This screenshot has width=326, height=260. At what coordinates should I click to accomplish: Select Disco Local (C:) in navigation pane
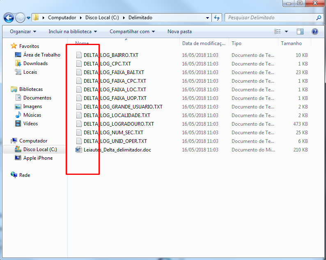[40, 149]
